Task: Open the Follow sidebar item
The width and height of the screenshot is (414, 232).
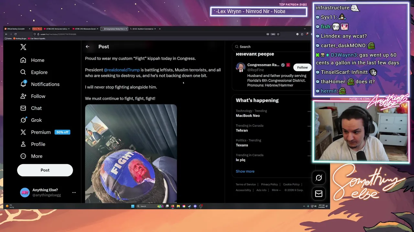Action: pos(32,96)
